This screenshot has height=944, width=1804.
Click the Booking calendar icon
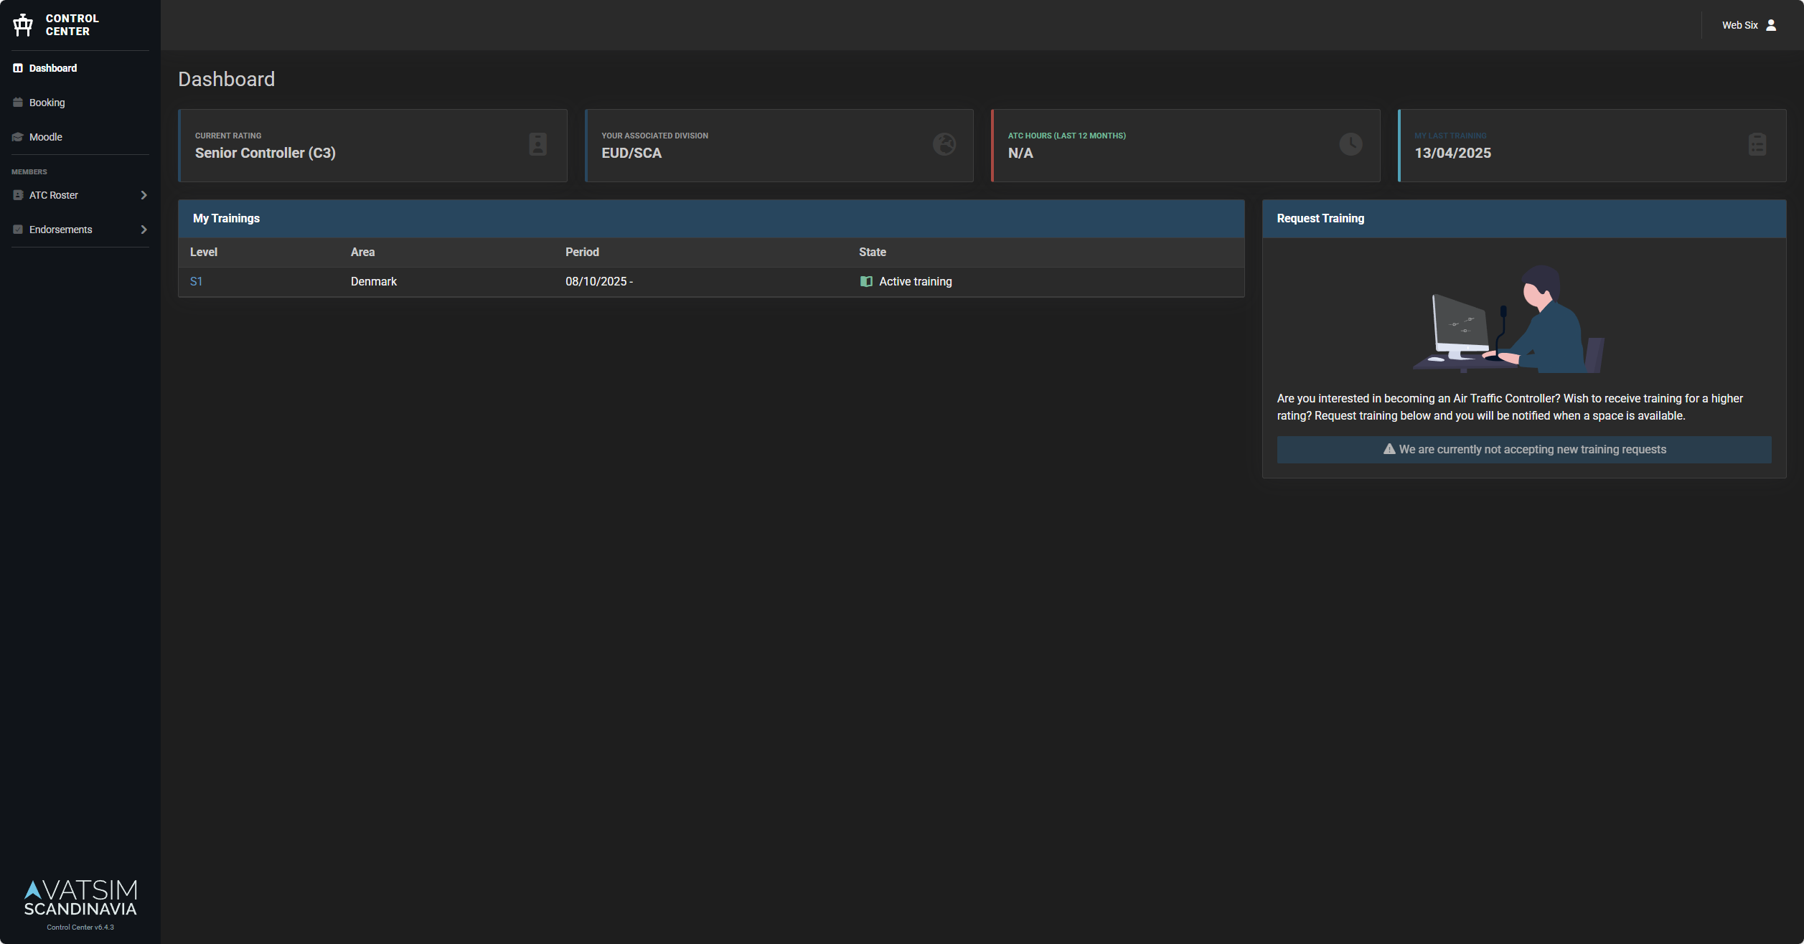click(x=17, y=102)
